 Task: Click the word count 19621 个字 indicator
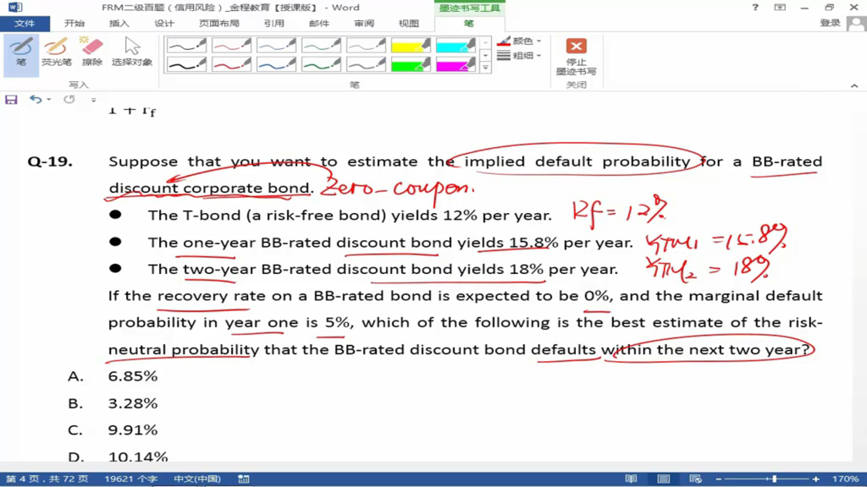coord(130,479)
